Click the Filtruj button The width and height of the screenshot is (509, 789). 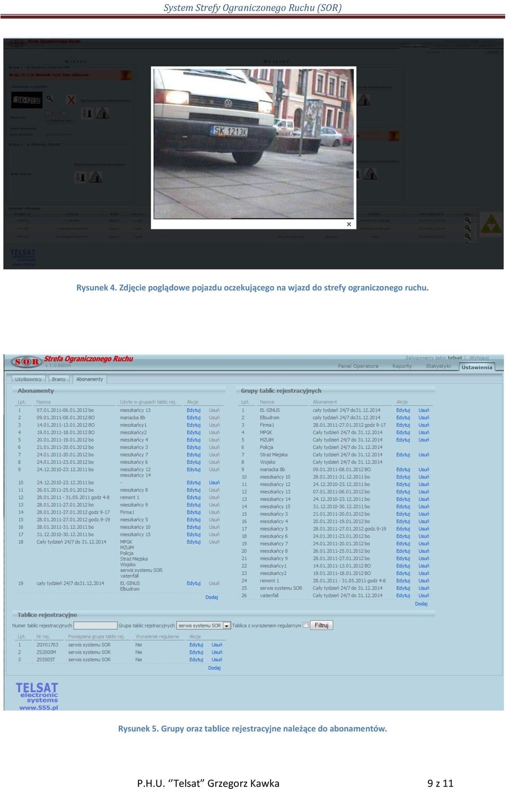tap(321, 625)
